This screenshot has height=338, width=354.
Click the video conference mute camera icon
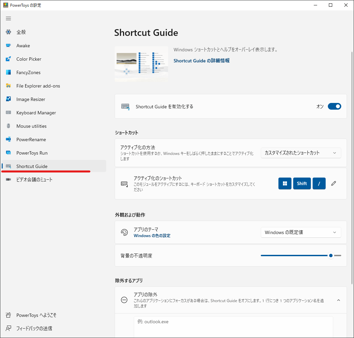[8, 179]
